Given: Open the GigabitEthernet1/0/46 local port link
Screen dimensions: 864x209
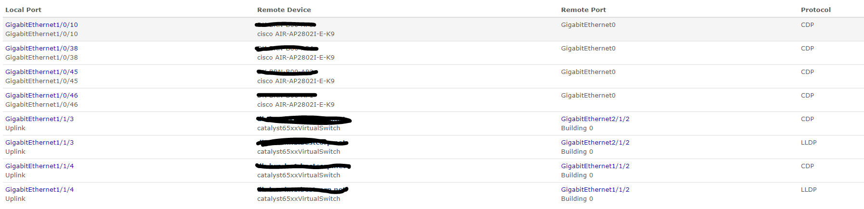Looking at the screenshot, I should 41,96.
